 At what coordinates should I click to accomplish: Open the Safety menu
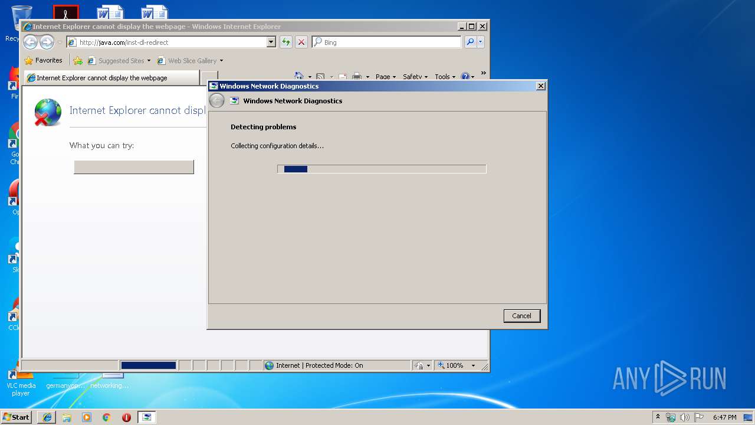point(415,77)
